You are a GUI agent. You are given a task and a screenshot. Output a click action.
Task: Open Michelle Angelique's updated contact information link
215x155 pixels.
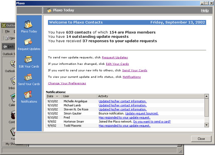(122, 101)
